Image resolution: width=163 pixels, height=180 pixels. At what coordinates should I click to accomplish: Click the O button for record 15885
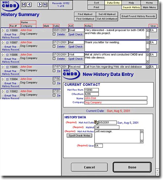point(7,67)
